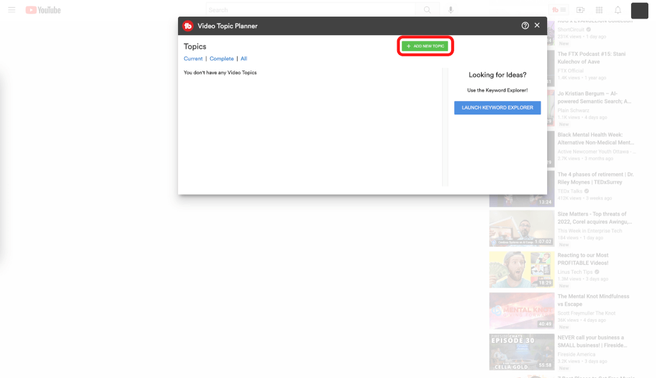Open The 4 phases of retirement video title
Image resolution: width=656 pixels, height=378 pixels.
pyautogui.click(x=594, y=178)
